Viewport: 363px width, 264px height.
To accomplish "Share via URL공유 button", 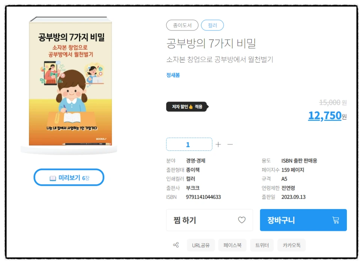I will [201, 245].
